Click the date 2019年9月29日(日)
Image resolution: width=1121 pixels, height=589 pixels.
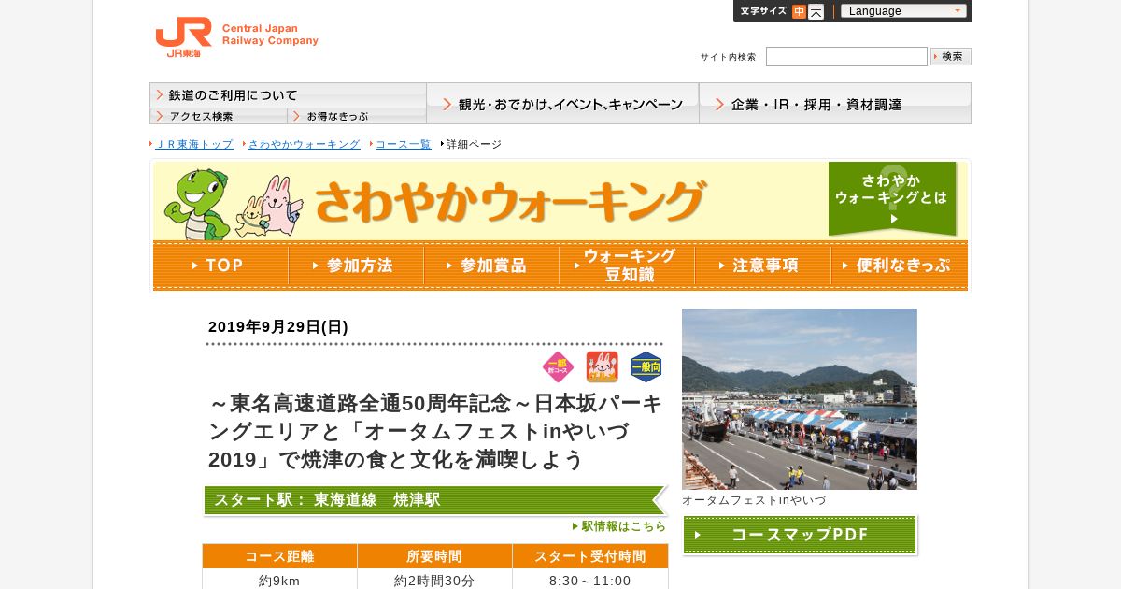pyautogui.click(x=278, y=327)
